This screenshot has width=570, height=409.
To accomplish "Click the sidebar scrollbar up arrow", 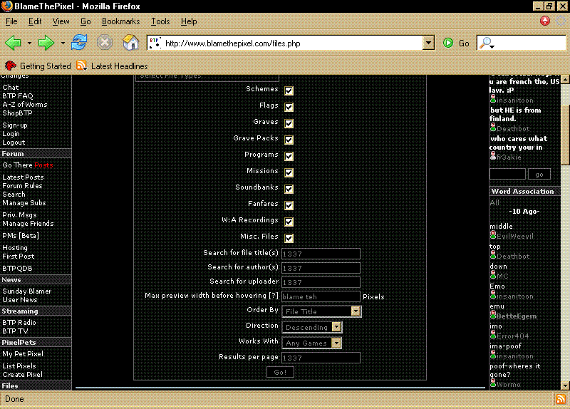I will click(x=565, y=79).
